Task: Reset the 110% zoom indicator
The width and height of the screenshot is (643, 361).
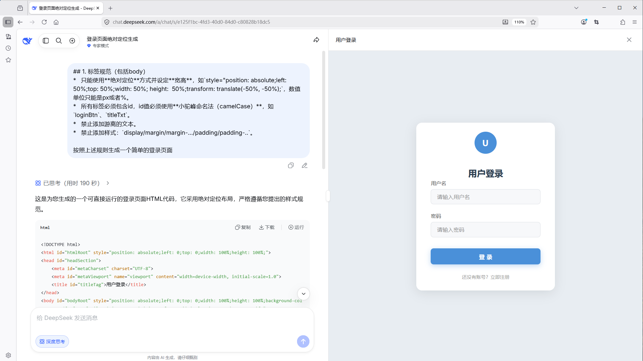Action: (519, 22)
